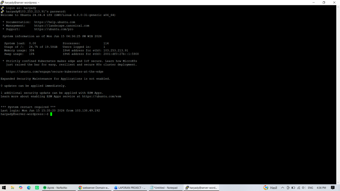
Task: Switch to Spotify Apink - NoNoNo window
Action: point(58,188)
